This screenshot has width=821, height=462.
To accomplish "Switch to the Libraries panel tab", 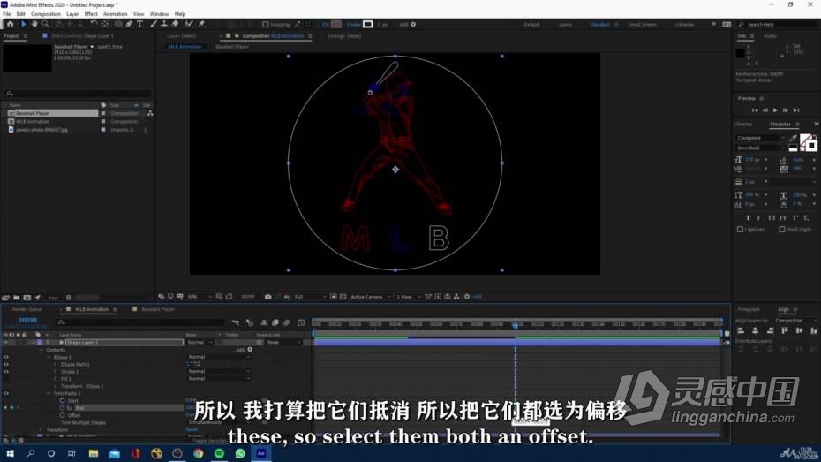I will pyautogui.click(x=742, y=125).
